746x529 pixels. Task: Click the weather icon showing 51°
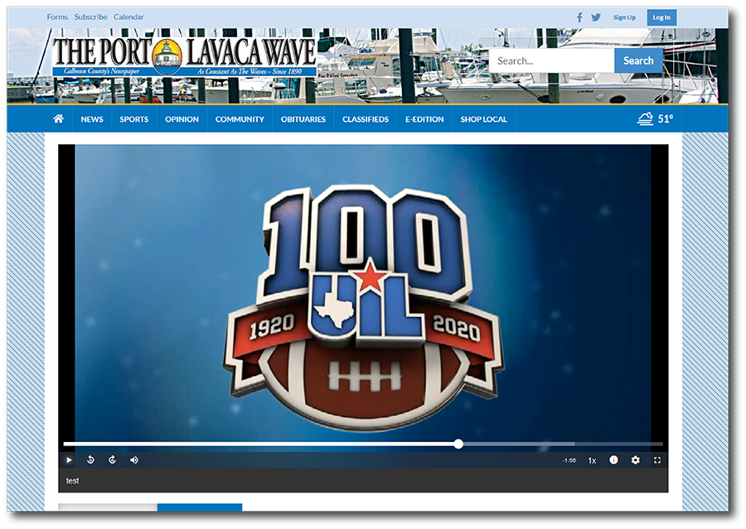click(645, 118)
